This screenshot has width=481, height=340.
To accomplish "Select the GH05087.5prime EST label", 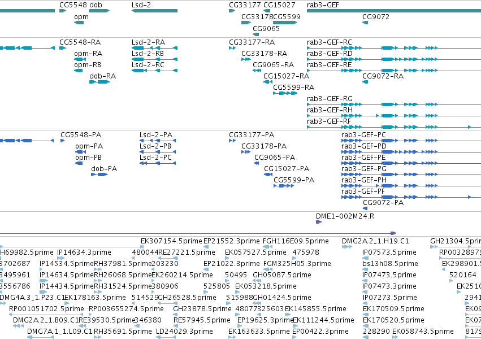I will pyautogui.click(x=282, y=275).
